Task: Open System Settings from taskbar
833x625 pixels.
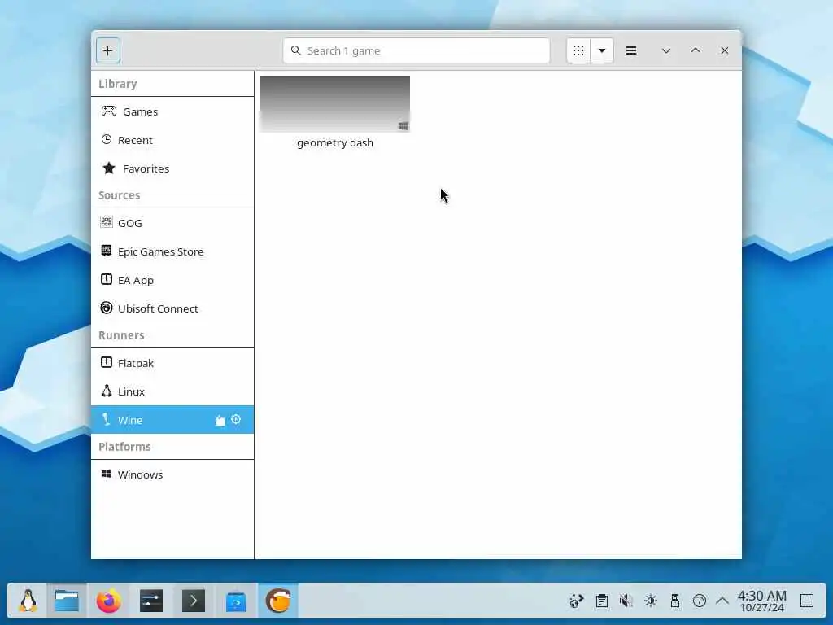Action: (x=151, y=601)
